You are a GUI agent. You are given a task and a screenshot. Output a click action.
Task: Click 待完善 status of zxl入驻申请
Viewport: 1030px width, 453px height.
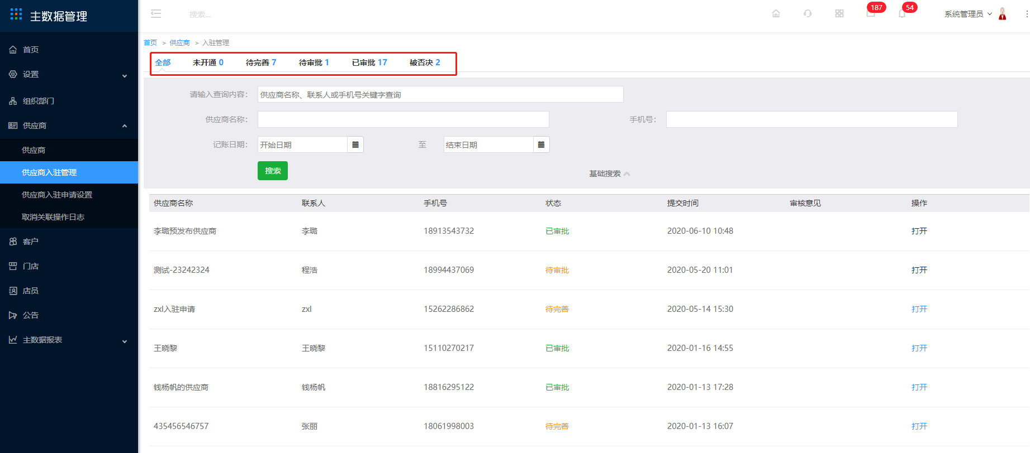(557, 309)
